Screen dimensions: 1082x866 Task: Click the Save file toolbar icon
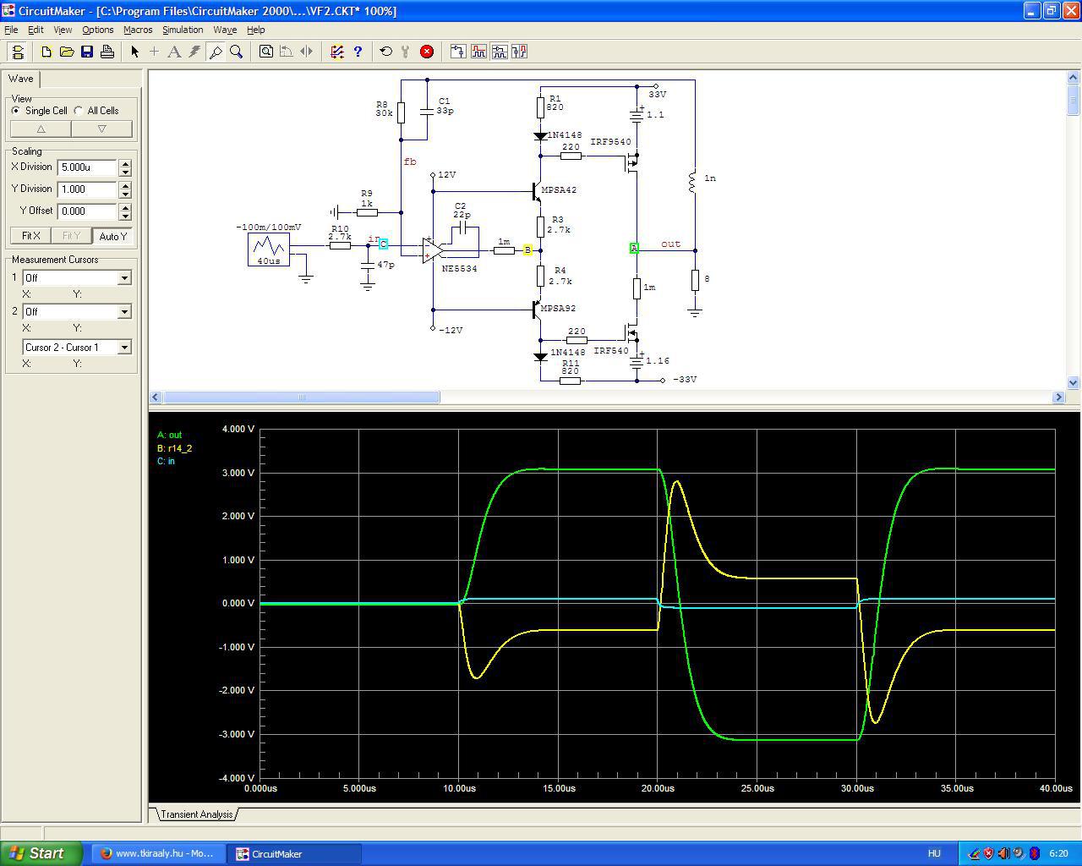(87, 52)
